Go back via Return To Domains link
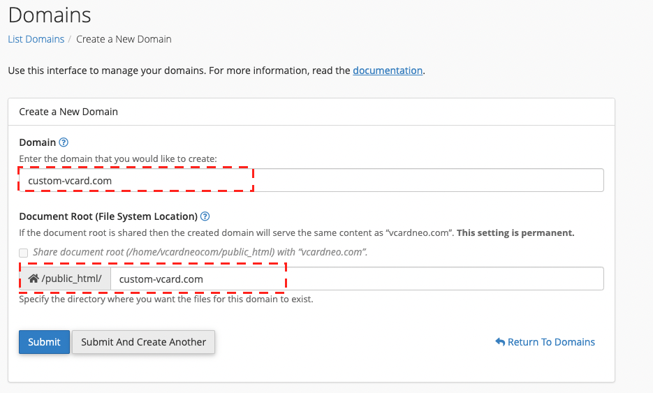653x393 pixels. (x=551, y=342)
